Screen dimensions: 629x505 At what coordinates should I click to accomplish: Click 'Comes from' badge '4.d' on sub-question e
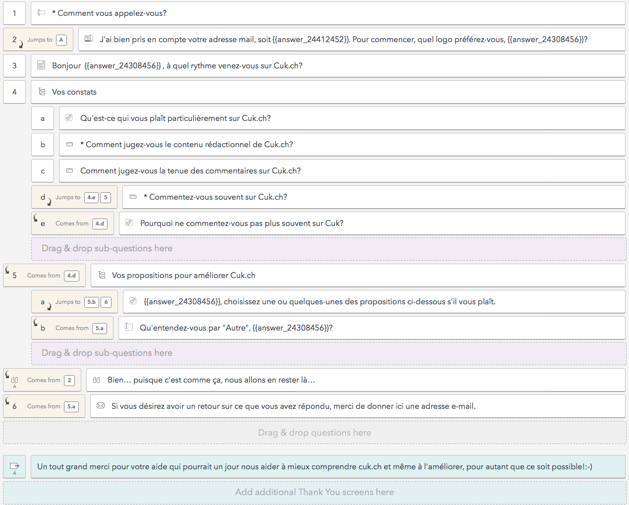pyautogui.click(x=100, y=224)
